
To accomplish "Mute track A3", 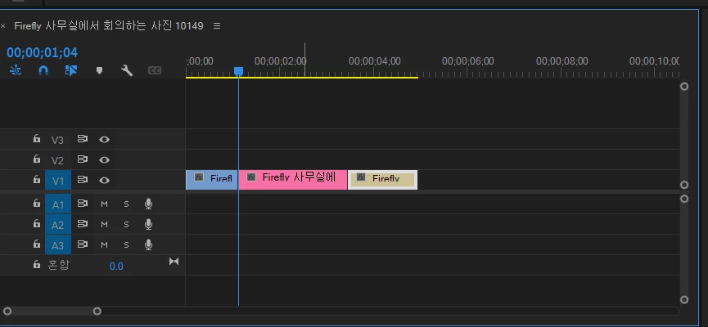I will point(104,244).
